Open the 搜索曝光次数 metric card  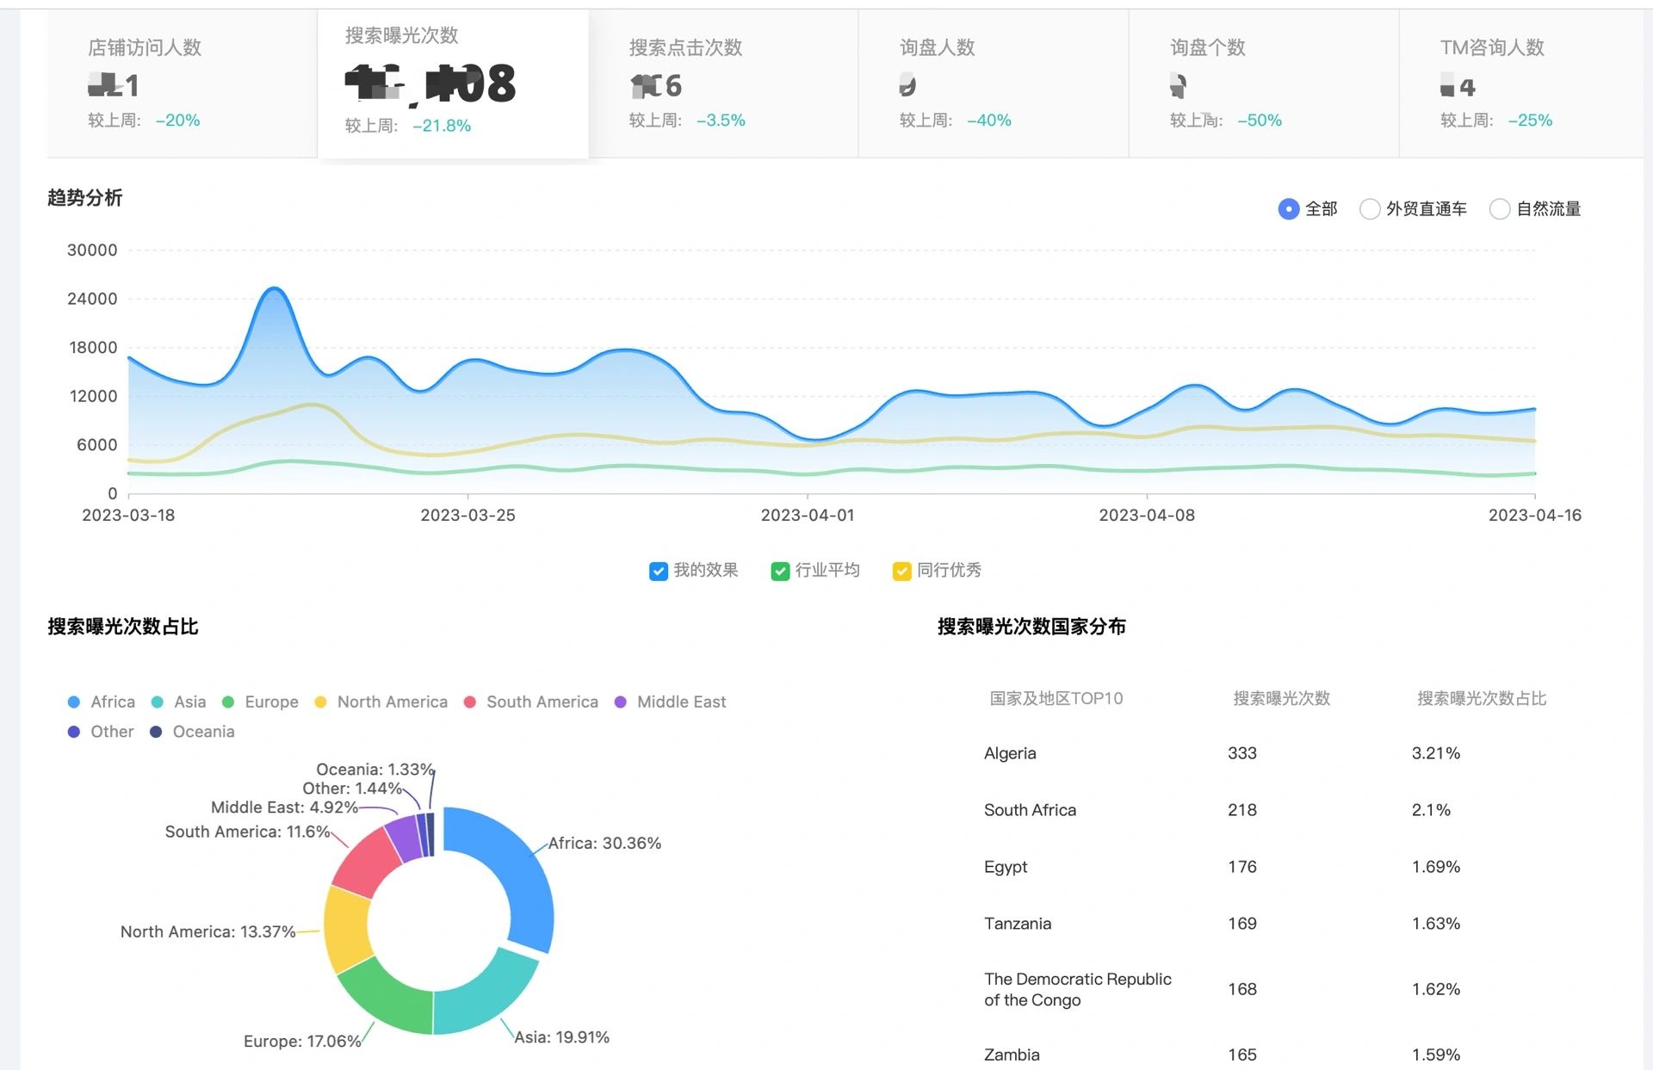pyautogui.click(x=453, y=83)
